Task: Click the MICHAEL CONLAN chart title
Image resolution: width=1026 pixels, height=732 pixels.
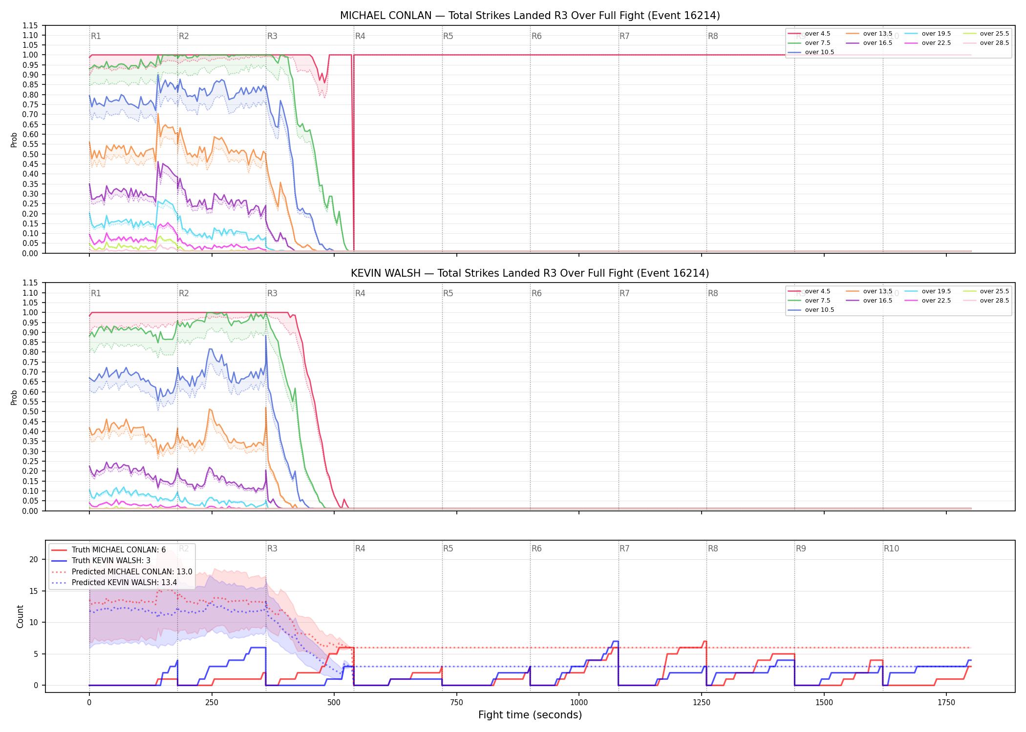Action: (x=530, y=16)
